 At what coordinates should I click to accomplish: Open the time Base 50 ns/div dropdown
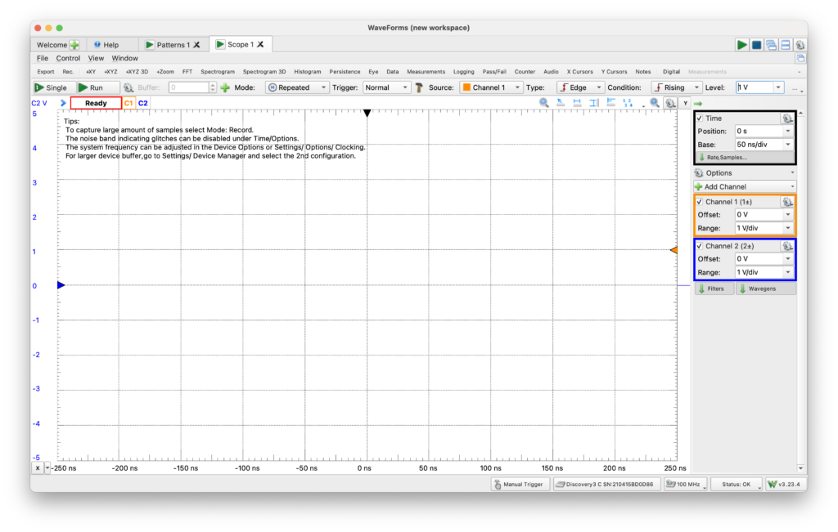click(764, 144)
